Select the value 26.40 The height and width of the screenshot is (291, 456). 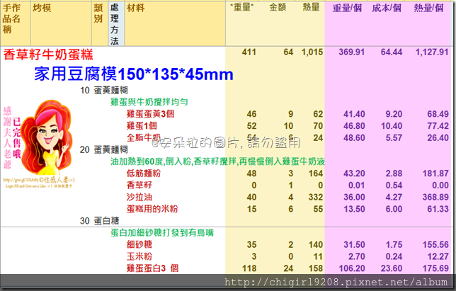438,138
